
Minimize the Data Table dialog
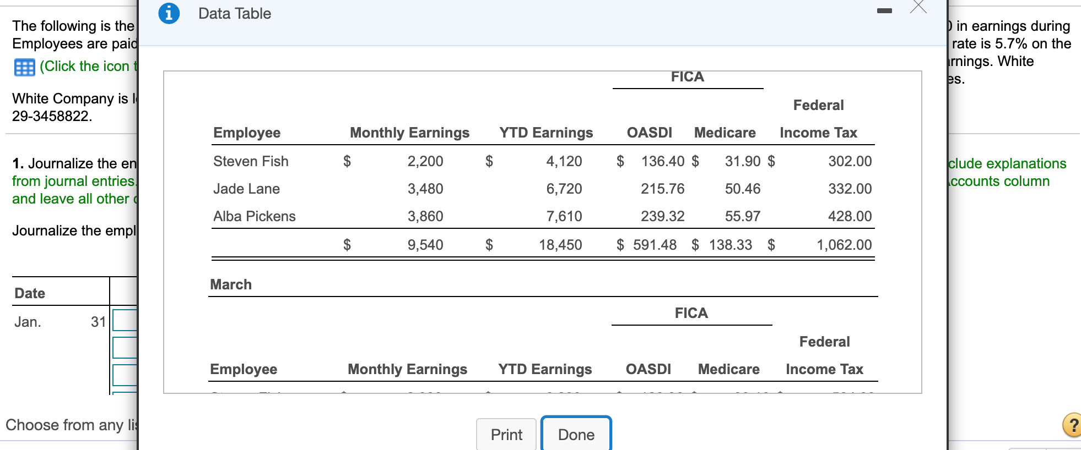[x=884, y=11]
